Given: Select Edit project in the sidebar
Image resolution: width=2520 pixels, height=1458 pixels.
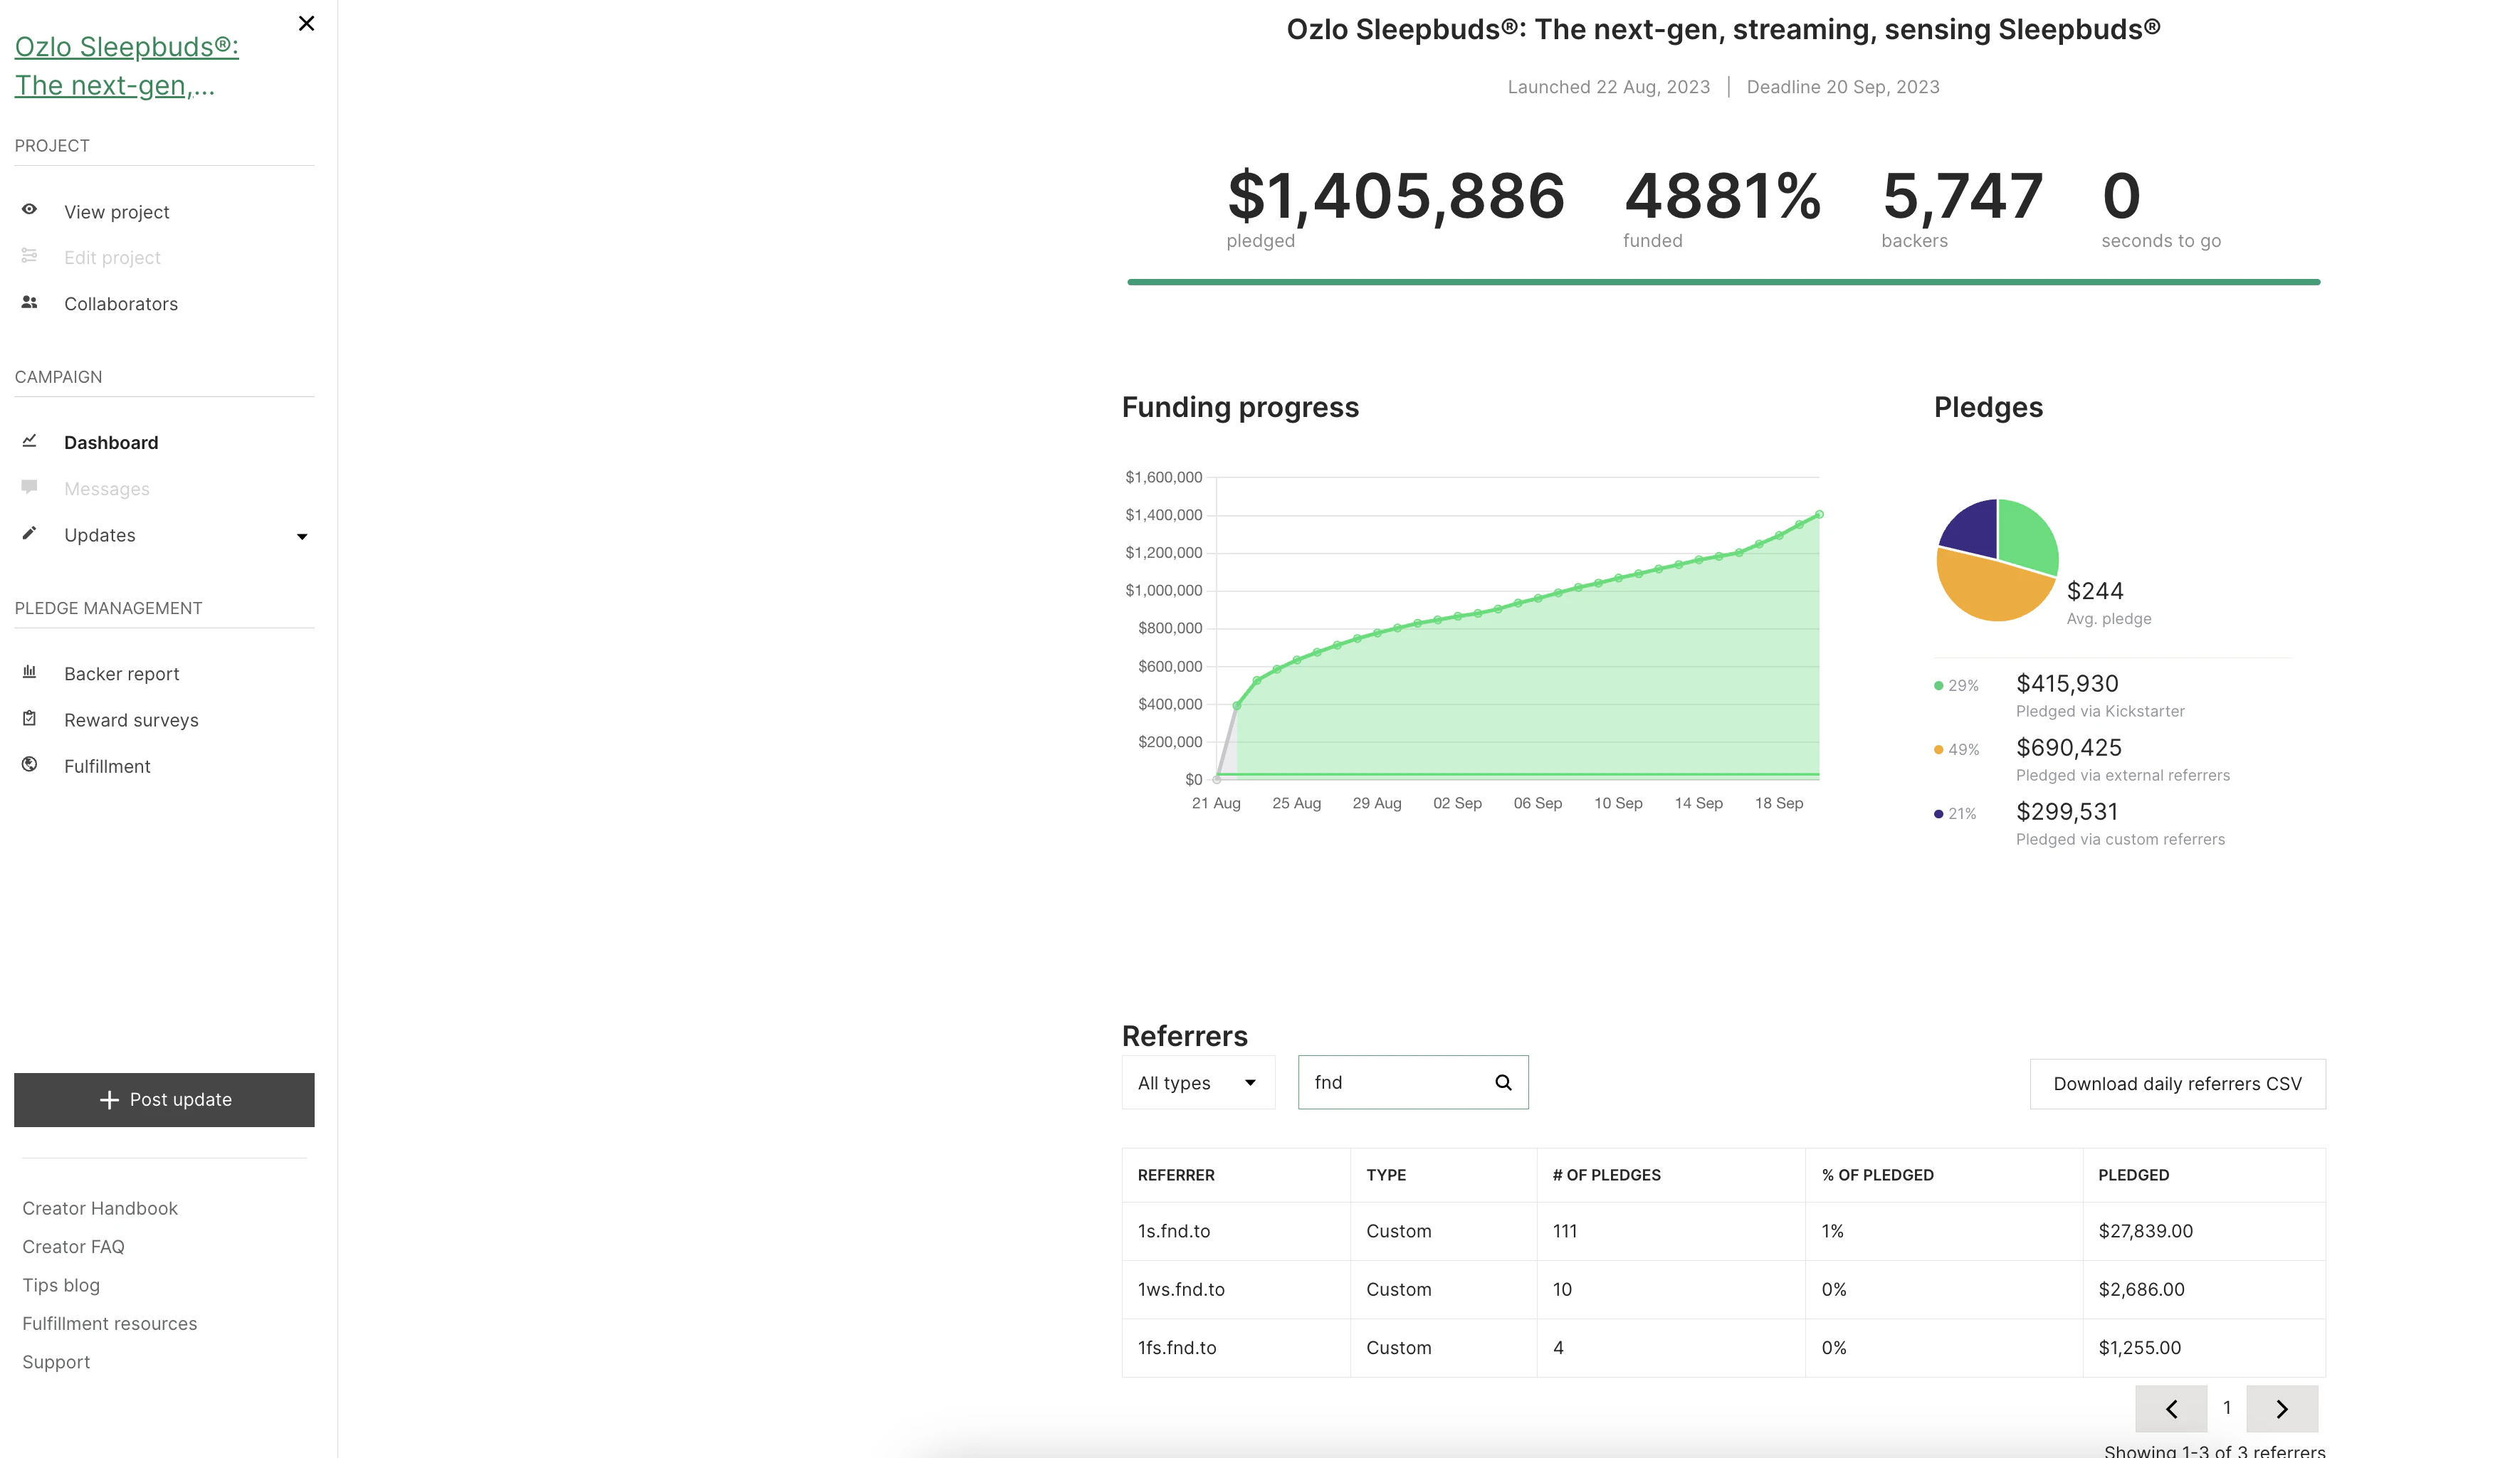Looking at the screenshot, I should tap(112, 258).
